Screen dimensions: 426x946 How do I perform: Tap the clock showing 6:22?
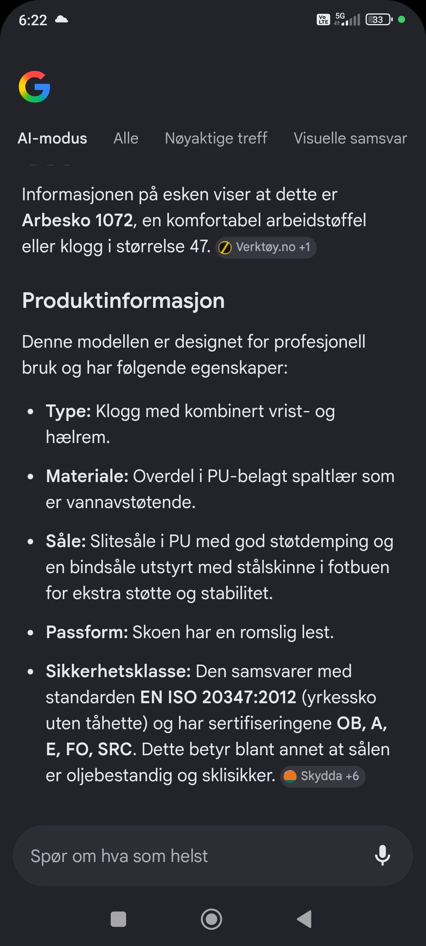click(x=33, y=20)
